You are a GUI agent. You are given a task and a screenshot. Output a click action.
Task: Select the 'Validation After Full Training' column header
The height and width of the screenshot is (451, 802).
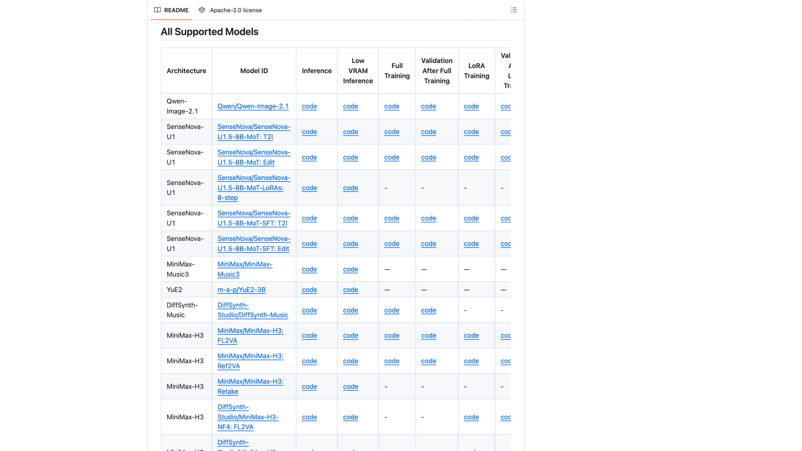[x=437, y=71]
